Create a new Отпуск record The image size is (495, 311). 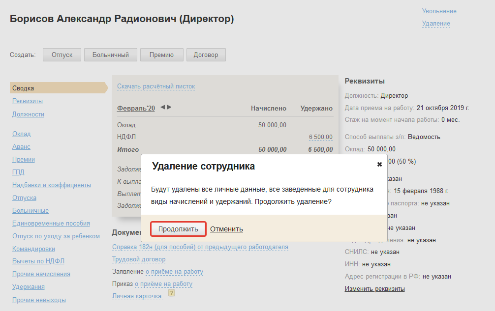(x=62, y=55)
